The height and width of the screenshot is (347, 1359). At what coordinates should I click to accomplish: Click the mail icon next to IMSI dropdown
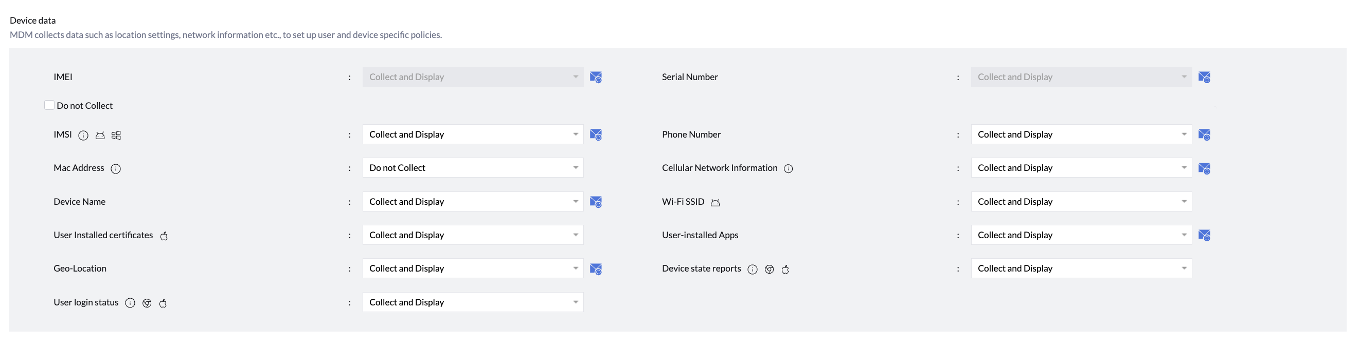596,135
